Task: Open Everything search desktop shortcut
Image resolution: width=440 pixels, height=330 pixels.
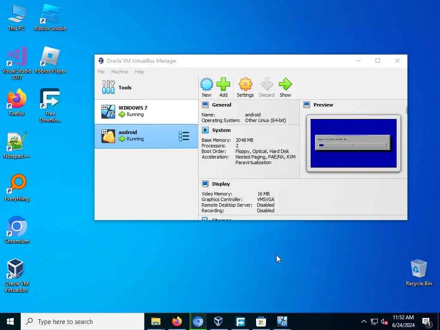Action: (17, 188)
